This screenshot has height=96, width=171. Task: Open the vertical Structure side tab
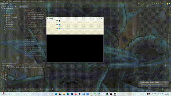[x=1, y=75]
